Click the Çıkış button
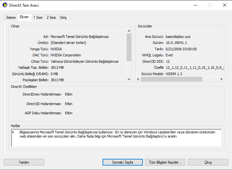The width and height of the screenshot is (232, 170). point(208,162)
